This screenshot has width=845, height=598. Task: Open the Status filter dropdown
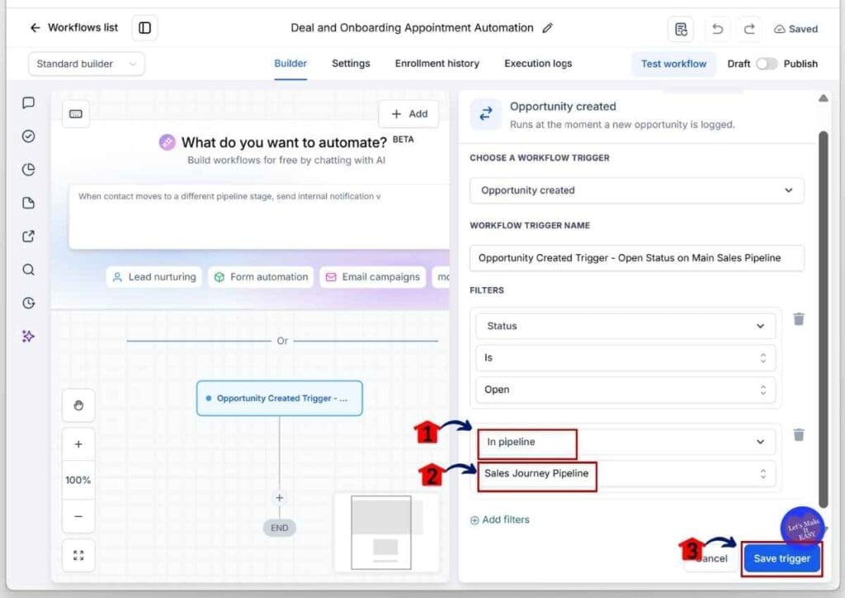tap(625, 326)
